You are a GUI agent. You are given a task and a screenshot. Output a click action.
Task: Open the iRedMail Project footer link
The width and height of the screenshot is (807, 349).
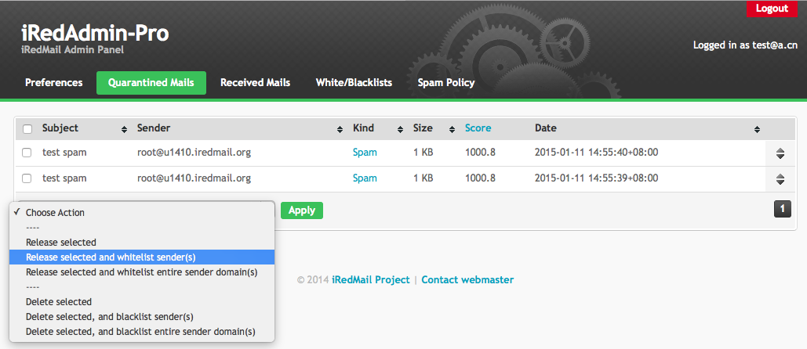click(371, 279)
